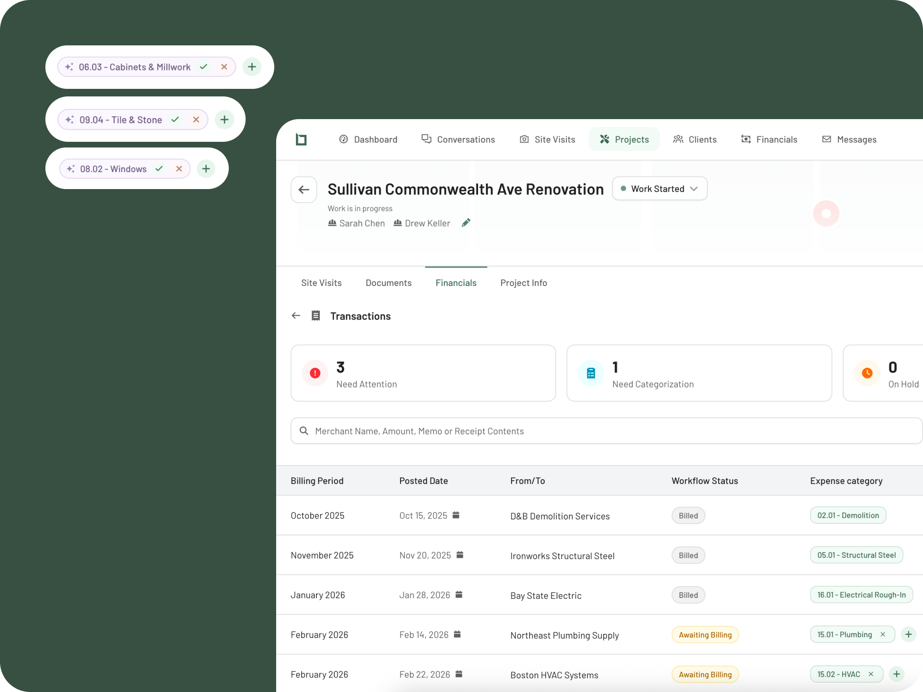Click team member Drew Keller

pyautogui.click(x=422, y=223)
